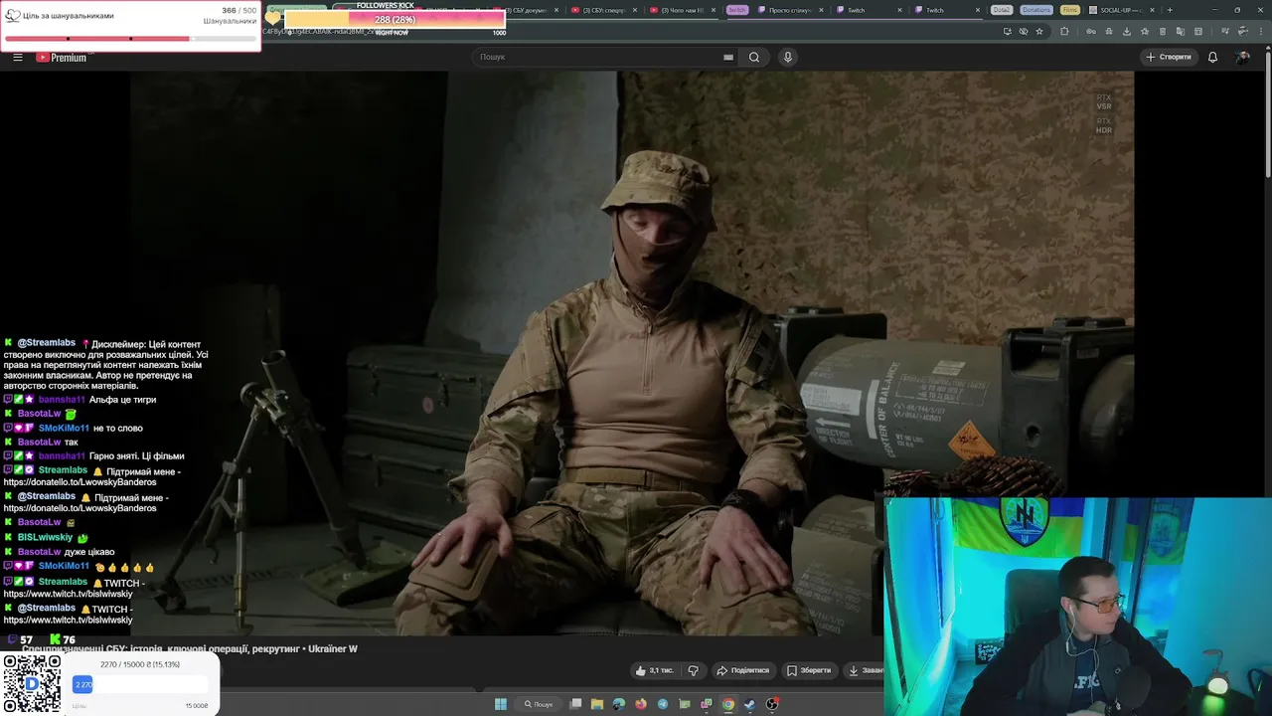Viewport: 1272px width, 716px height.
Task: Dislike the video with thumbs down
Action: pyautogui.click(x=694, y=670)
